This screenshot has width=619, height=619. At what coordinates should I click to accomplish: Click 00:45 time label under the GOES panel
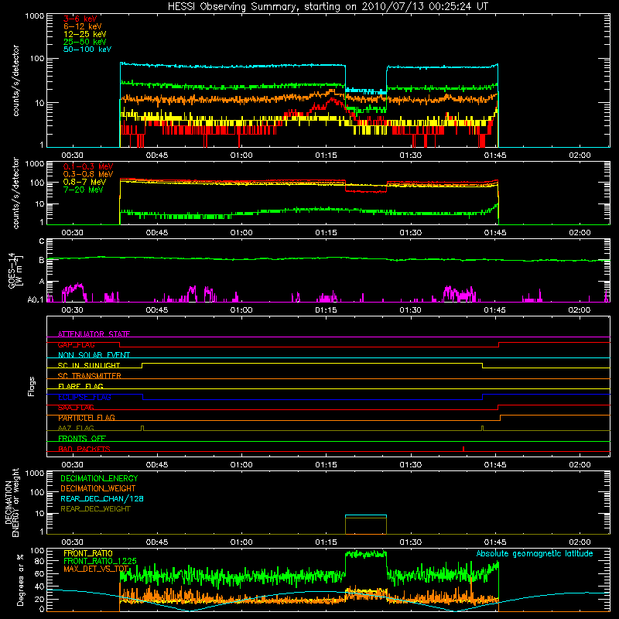(x=157, y=310)
